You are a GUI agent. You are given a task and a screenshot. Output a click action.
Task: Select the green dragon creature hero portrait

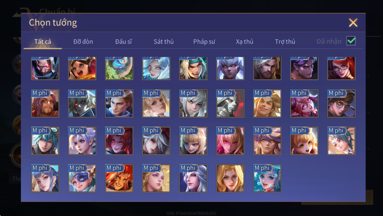tap(119, 68)
